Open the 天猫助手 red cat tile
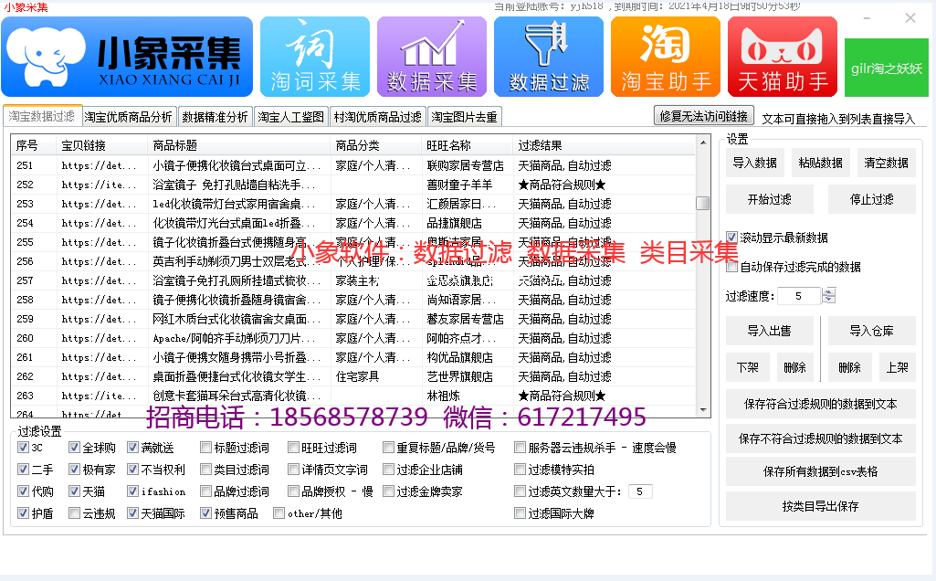Viewport: 936px width, 581px height. click(x=783, y=57)
